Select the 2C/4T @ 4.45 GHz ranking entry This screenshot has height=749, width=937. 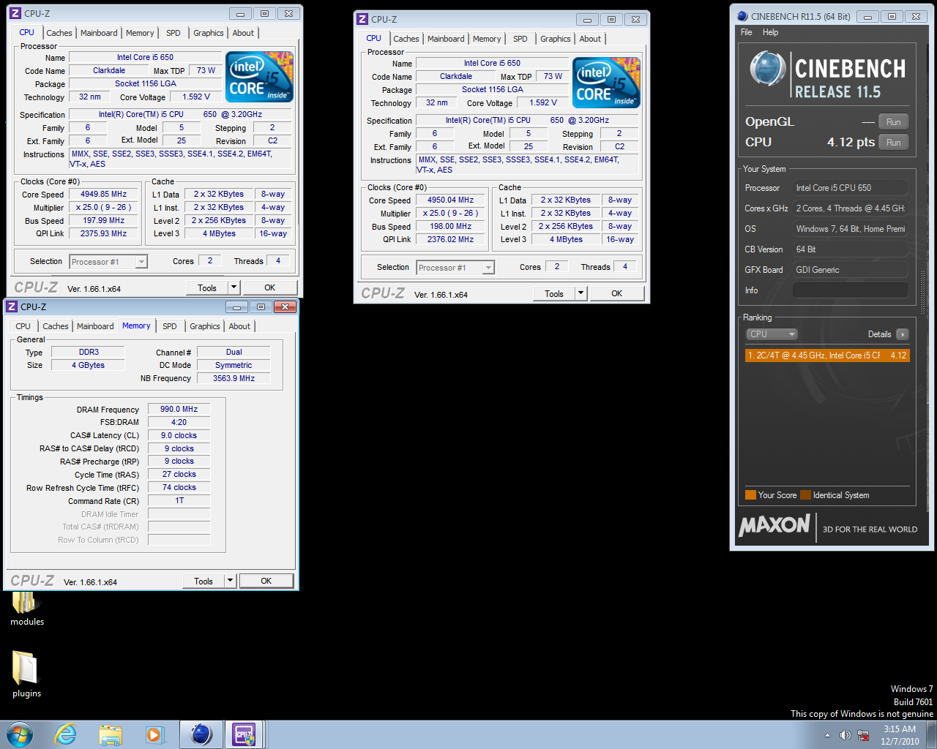pos(827,355)
